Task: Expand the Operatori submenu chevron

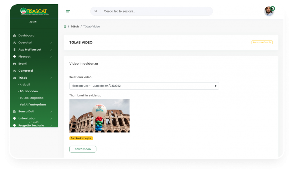Action: (x=51, y=43)
